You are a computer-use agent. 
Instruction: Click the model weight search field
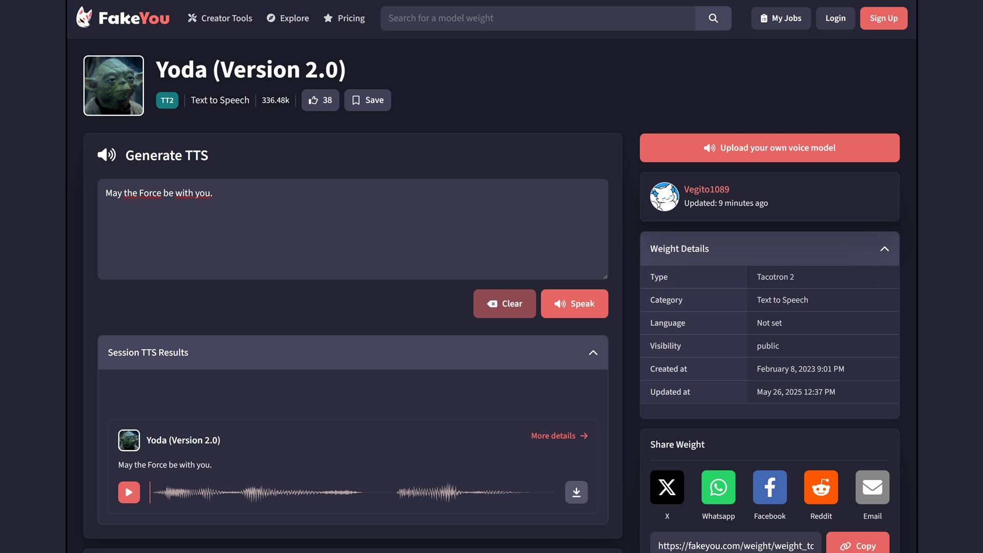click(538, 18)
